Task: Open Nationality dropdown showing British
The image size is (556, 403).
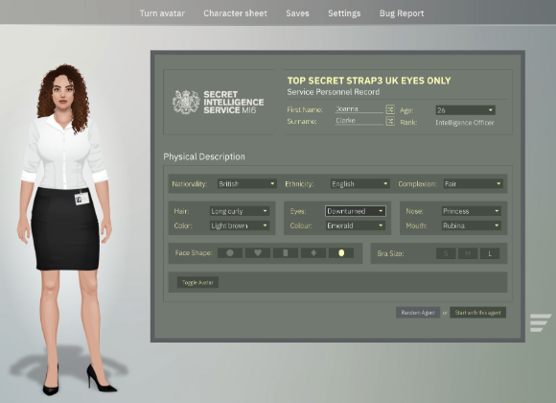Action: [246, 184]
